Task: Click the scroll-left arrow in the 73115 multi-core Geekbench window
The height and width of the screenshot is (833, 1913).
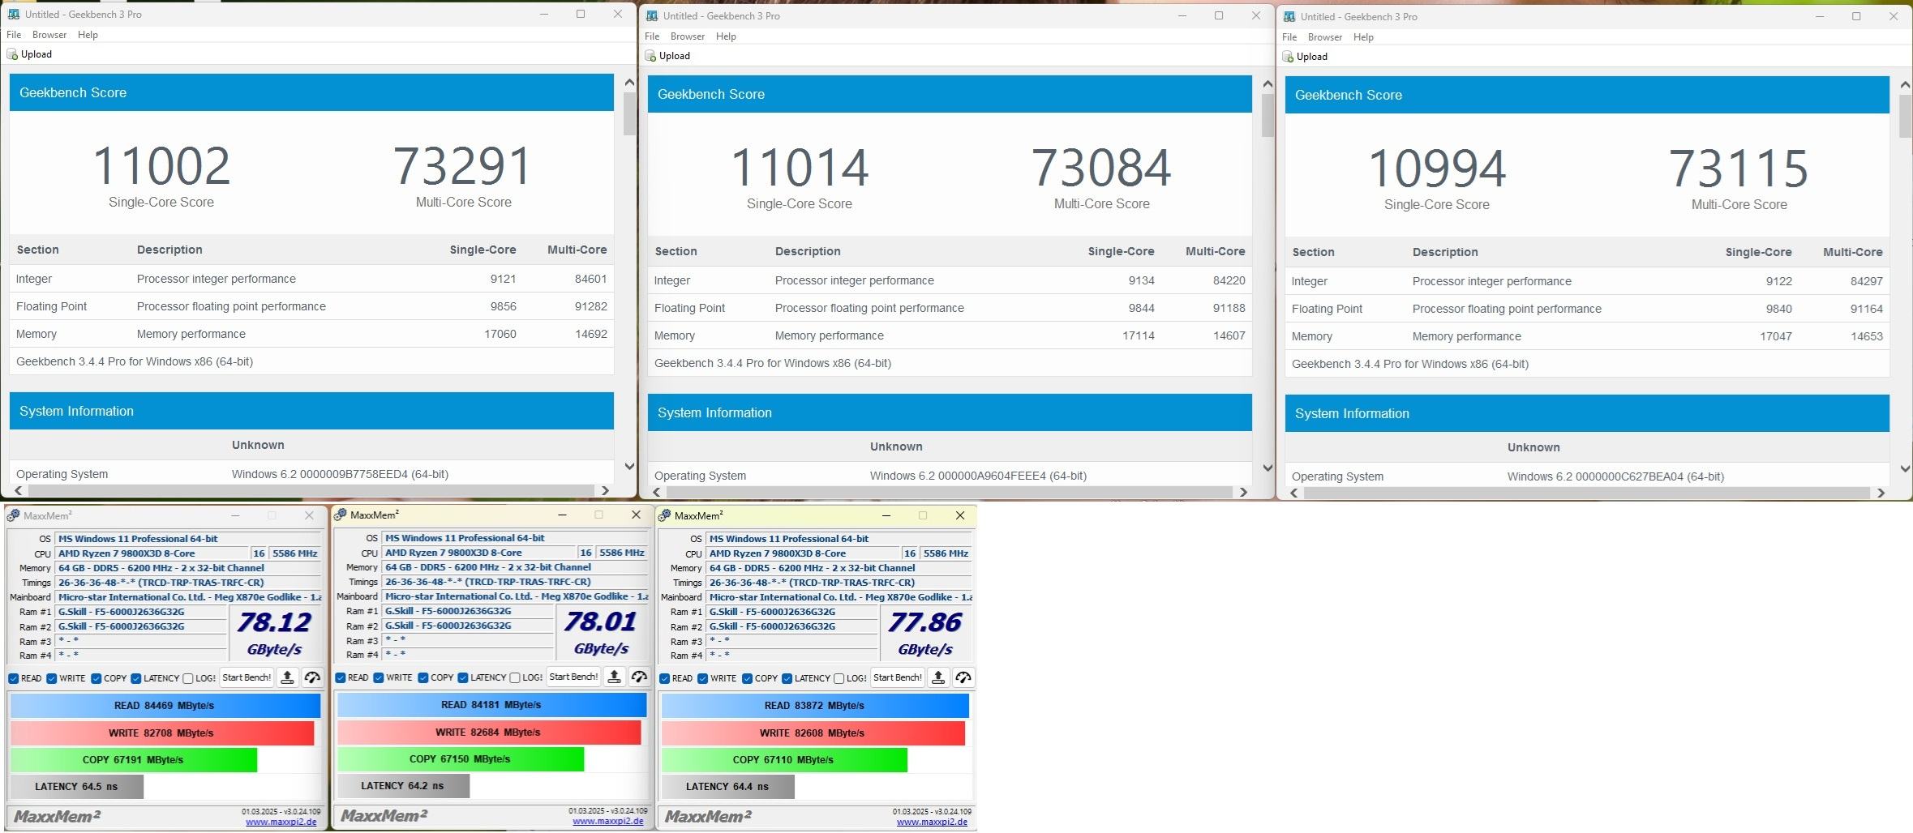Action: click(x=1293, y=493)
